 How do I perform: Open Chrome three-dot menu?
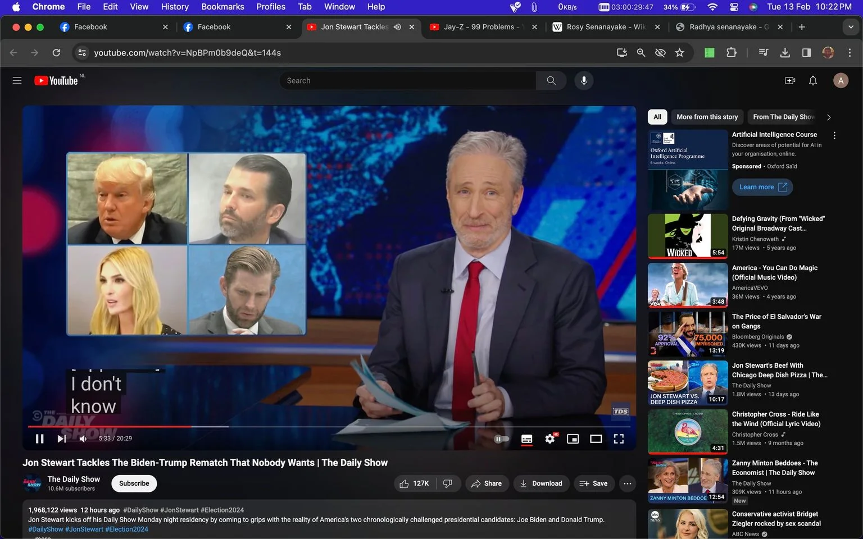tap(850, 52)
